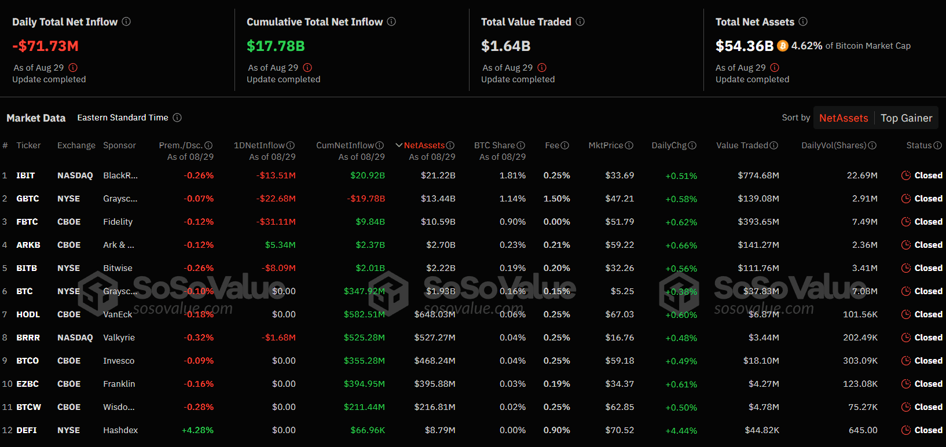This screenshot has height=447, width=946.
Task: Click info icon on CumNetInflow column header
Action: [x=380, y=145]
